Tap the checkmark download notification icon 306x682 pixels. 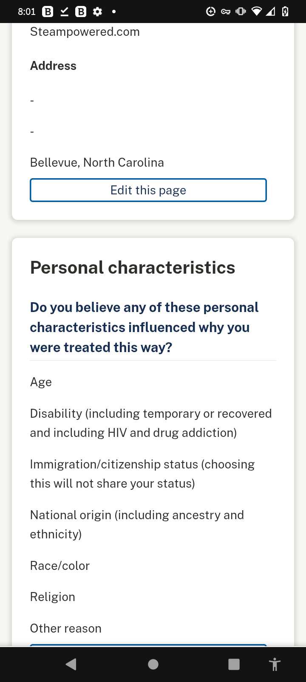[64, 12]
